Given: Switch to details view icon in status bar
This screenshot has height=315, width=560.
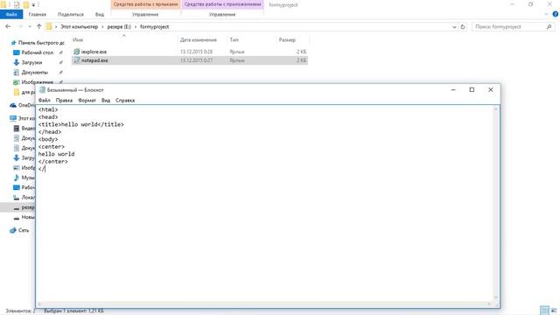Looking at the screenshot, I should pos(544,311).
